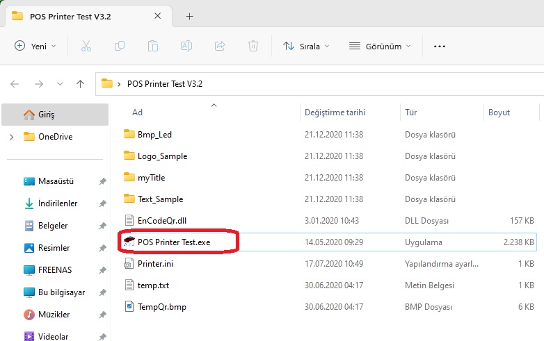Screen dimensions: 544x341
Task: Click the Paste clipboard icon
Action: point(153,46)
